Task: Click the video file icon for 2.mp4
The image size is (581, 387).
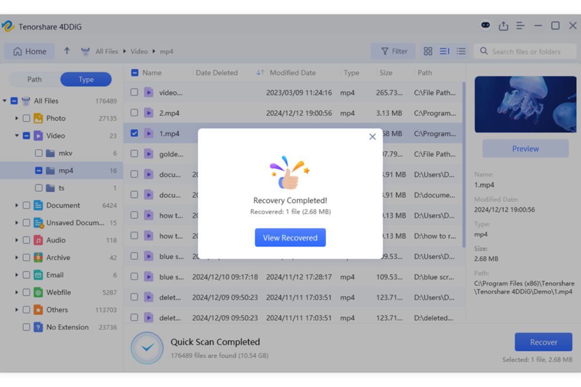Action: (x=149, y=113)
